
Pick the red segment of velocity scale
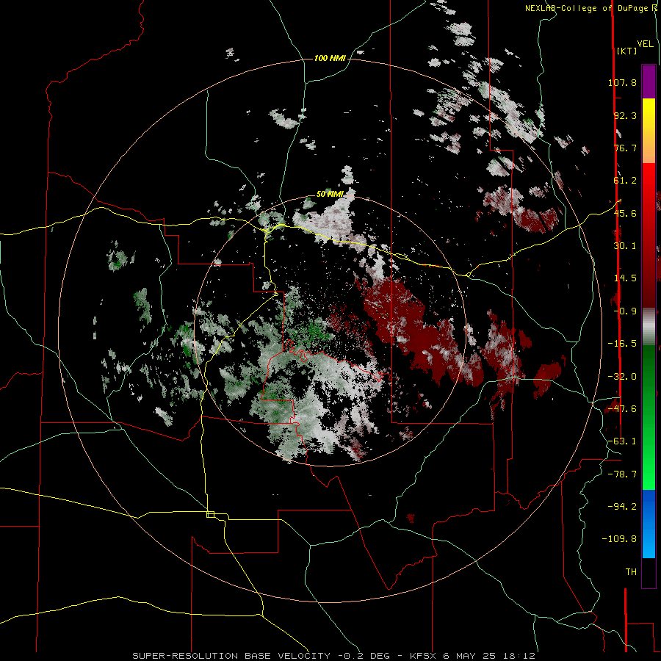[649, 235]
